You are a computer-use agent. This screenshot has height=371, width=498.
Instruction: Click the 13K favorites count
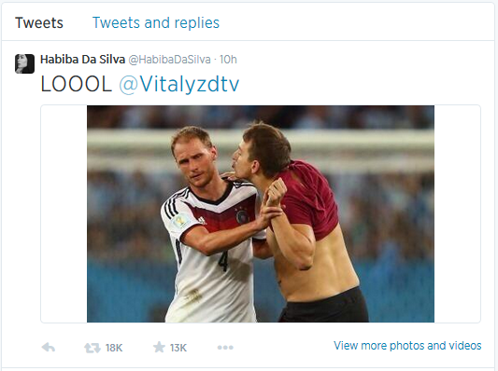pyautogui.click(x=178, y=348)
